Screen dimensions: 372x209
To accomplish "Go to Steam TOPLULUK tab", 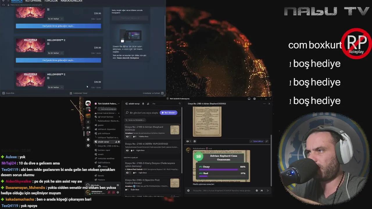I will (x=51, y=1).
